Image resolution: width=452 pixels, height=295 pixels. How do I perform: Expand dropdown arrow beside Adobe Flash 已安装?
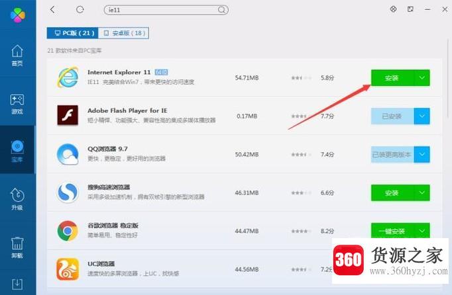point(422,116)
